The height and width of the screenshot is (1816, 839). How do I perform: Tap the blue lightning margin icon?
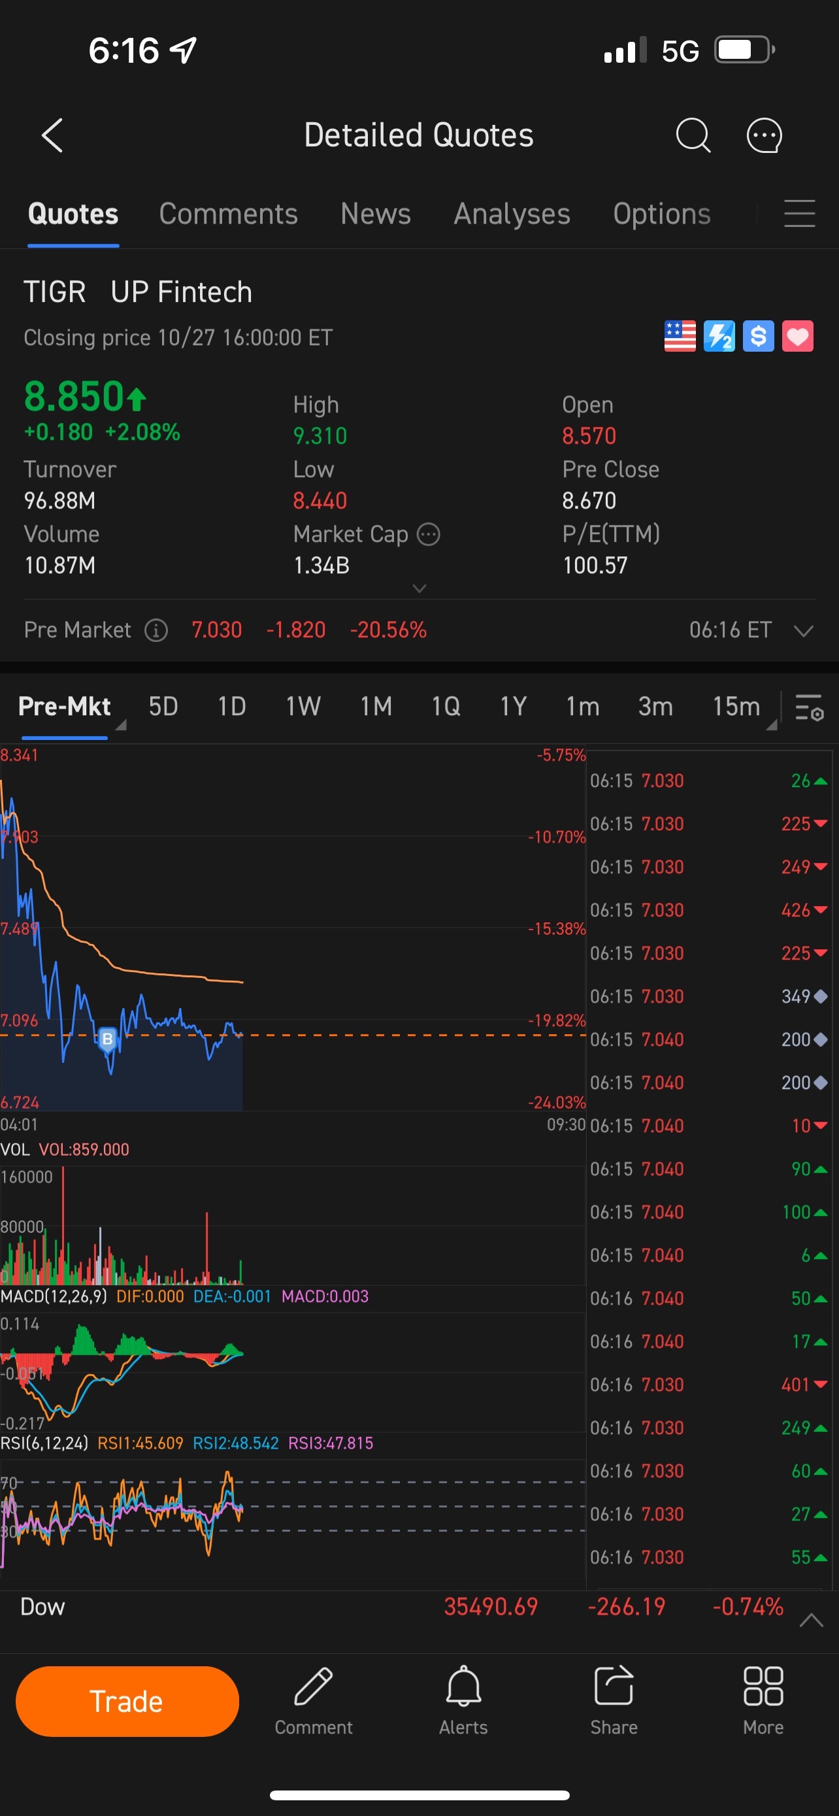click(719, 335)
